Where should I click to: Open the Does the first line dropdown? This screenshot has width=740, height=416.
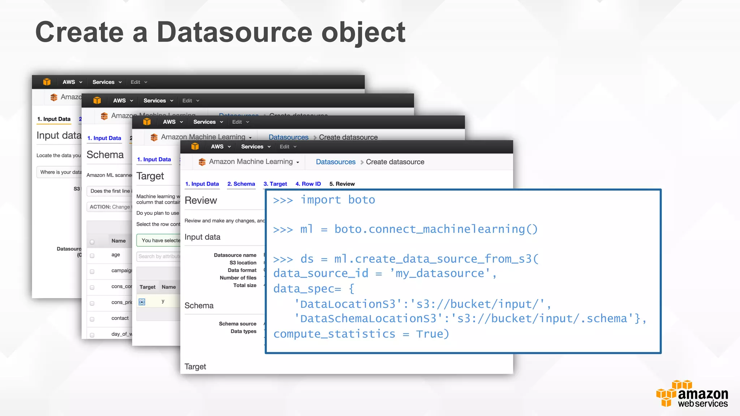pos(109,191)
